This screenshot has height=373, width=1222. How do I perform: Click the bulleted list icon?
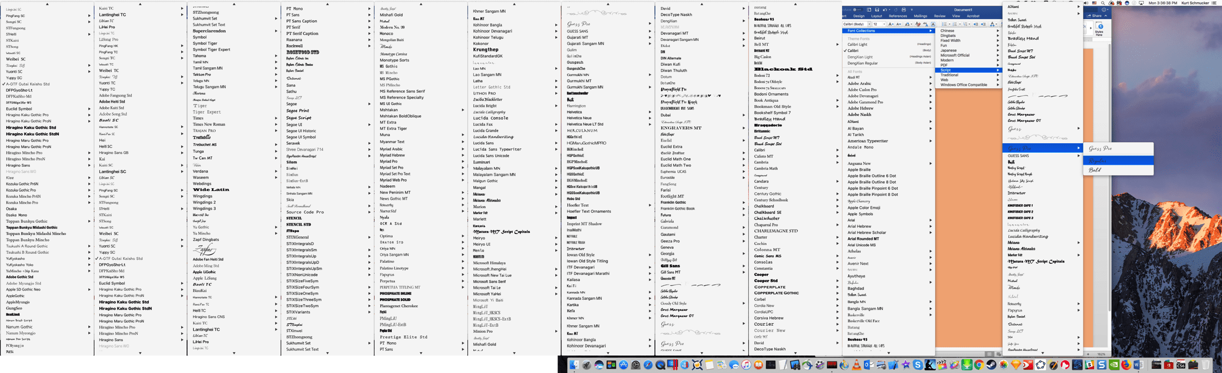coord(944,24)
